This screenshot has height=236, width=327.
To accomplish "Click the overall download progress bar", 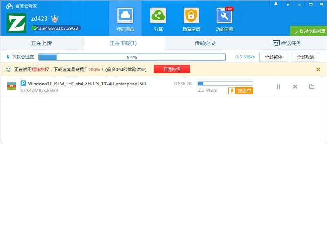I will click(x=132, y=57).
